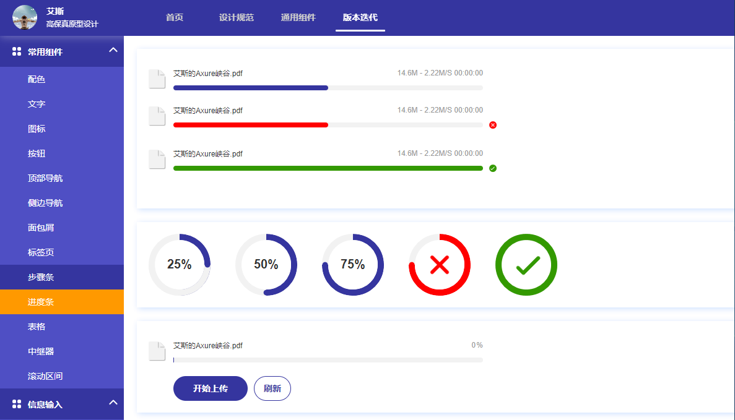Open the 文字 sidebar item
Screen dimensions: 735x420
pyautogui.click(x=62, y=104)
